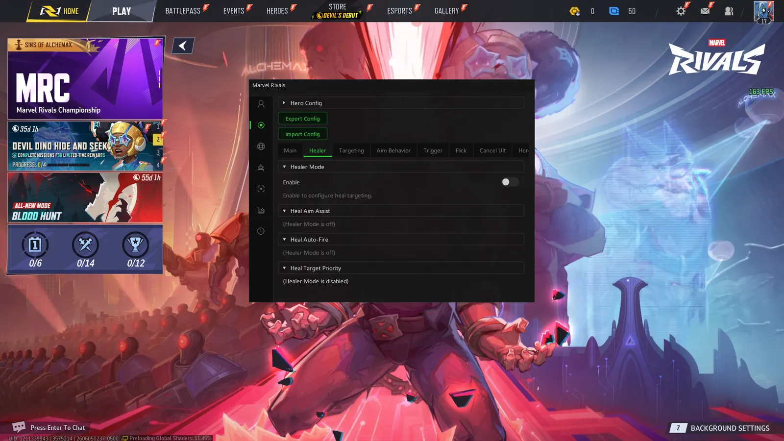The width and height of the screenshot is (784, 441).
Task: Select the Healer tab
Action: [x=318, y=150]
